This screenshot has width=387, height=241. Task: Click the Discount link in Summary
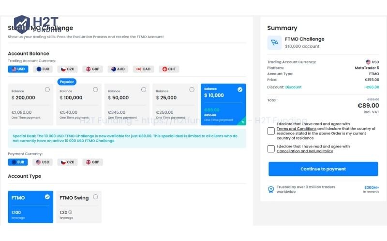tap(294, 87)
